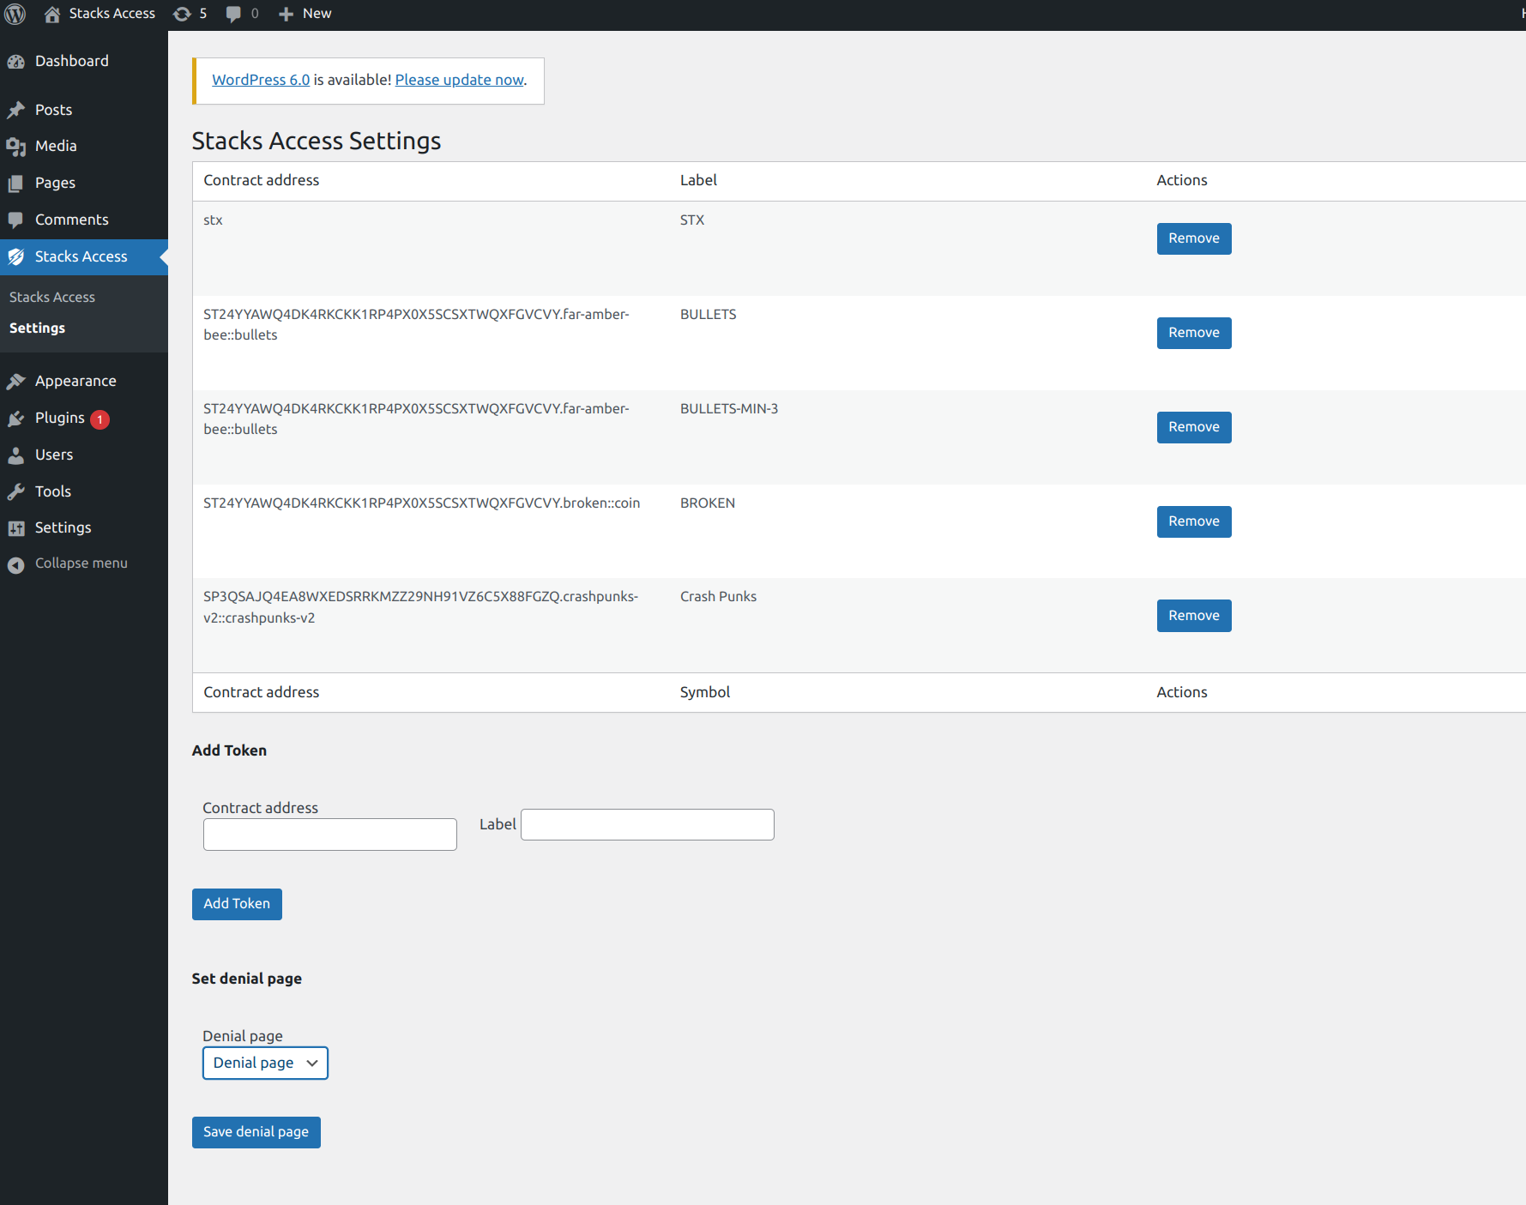Viewport: 1526px width, 1205px height.
Task: Select the Stacks Access submenu item
Action: tap(52, 298)
